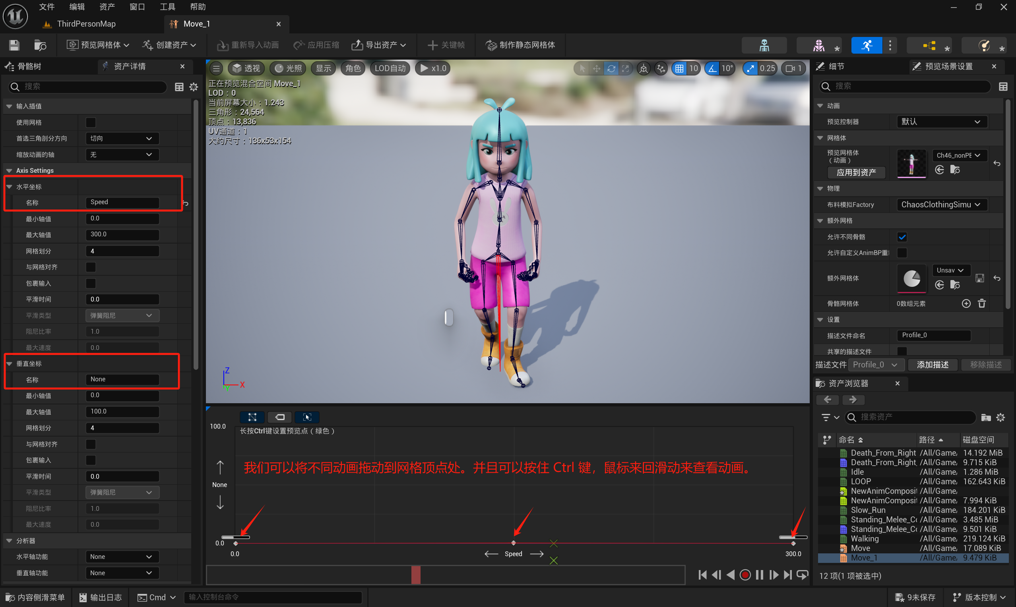Toggle viewport grid snapping icon

pyautogui.click(x=679, y=68)
